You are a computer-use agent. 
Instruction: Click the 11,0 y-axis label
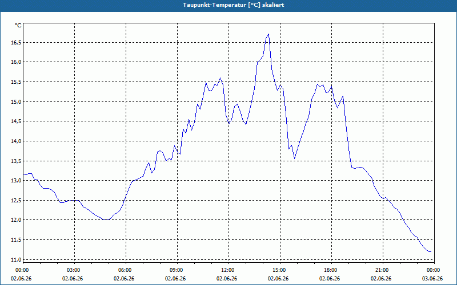(16, 259)
